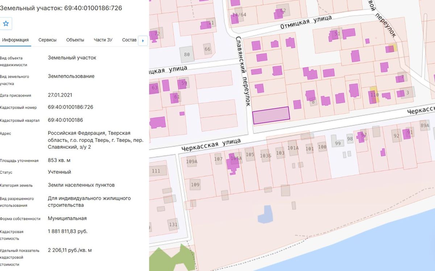Click the Для индивидуального жилищного строительства value
Viewport: 435px width, 271px height.
tap(89, 202)
